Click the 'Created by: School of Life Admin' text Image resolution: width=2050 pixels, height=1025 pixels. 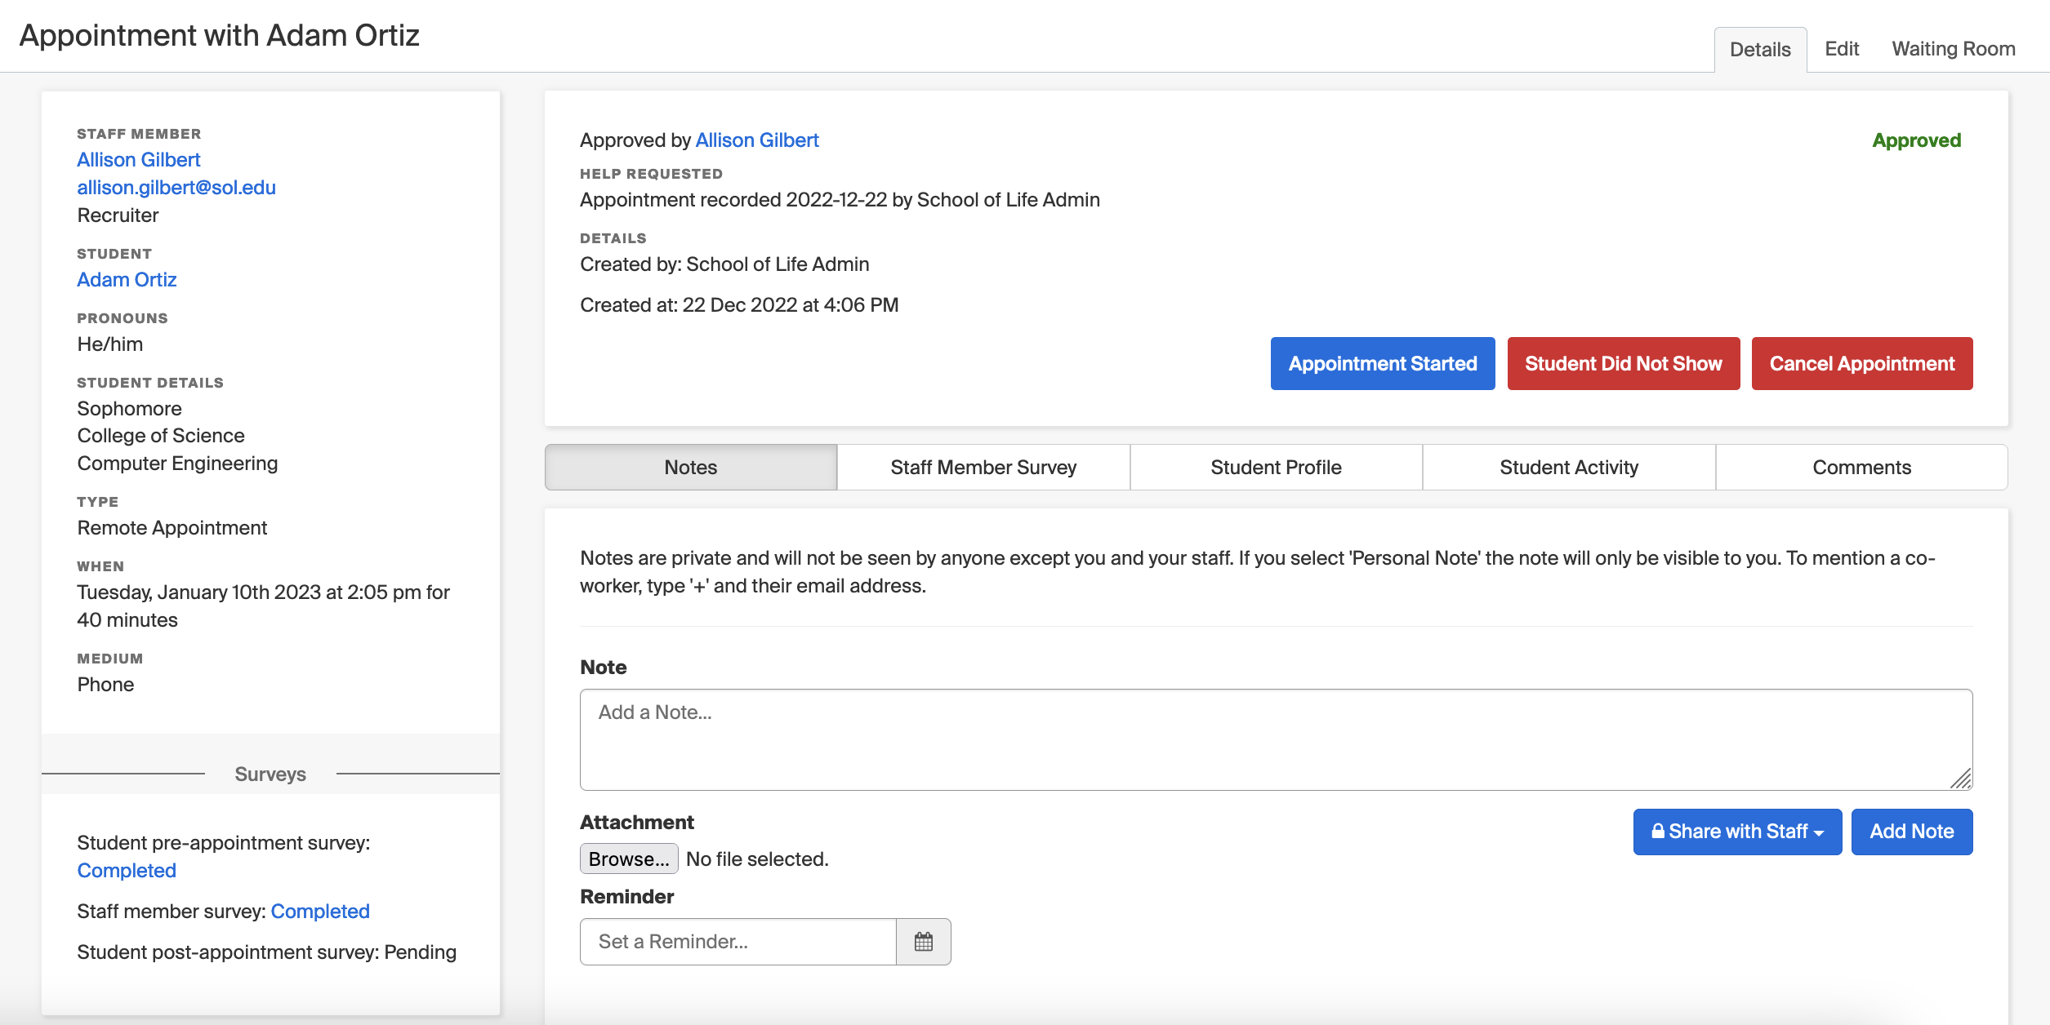pos(724,264)
